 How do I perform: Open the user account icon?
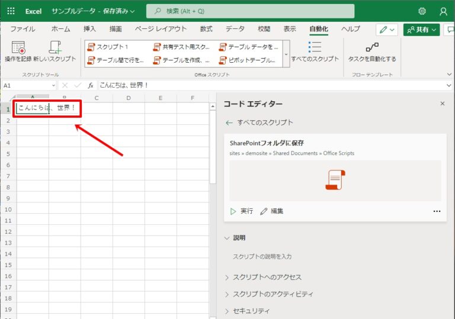click(x=443, y=11)
